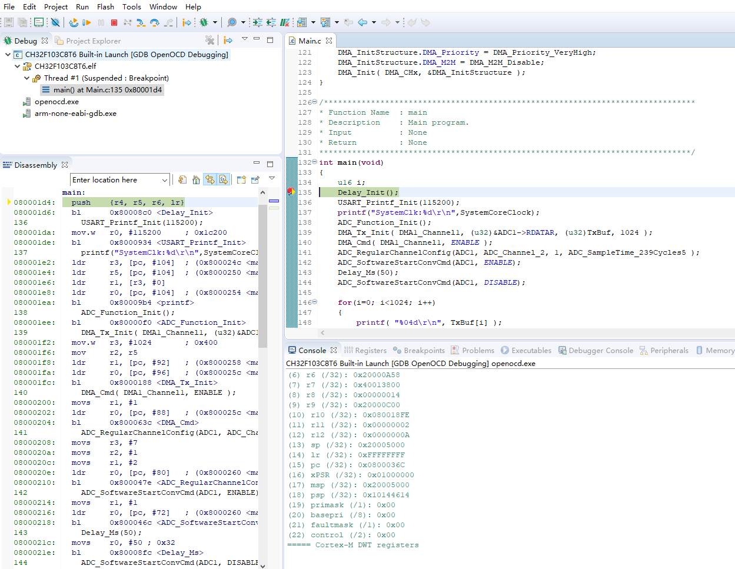The image size is (735, 569).
Task: Select openocd.exe in Debug tree
Action: click(56, 101)
